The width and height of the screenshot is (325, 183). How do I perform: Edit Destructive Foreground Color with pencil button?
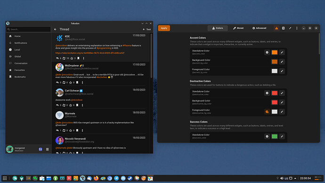click(282, 112)
